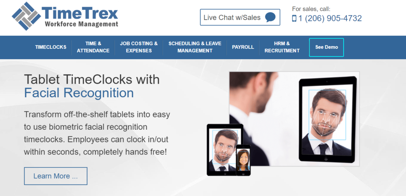Screen dimensions: 406x196
Task: Click the Learn More ... button
Action: (x=56, y=176)
